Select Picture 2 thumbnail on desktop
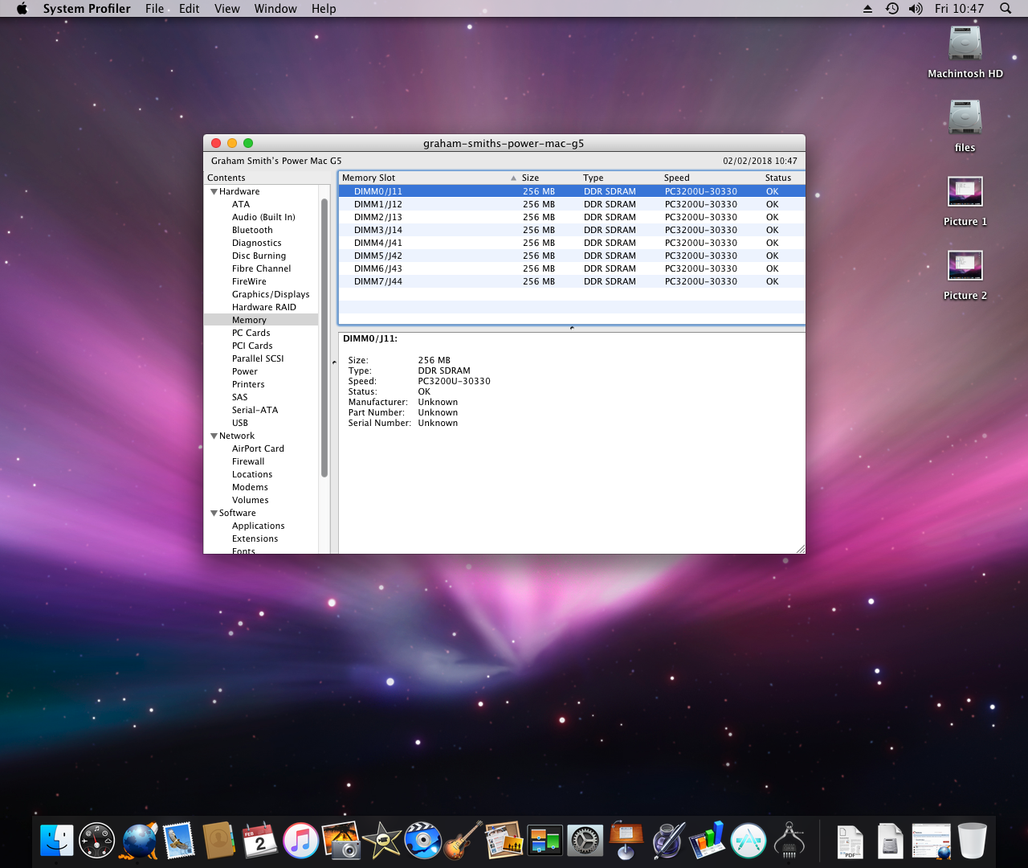 coord(965,266)
